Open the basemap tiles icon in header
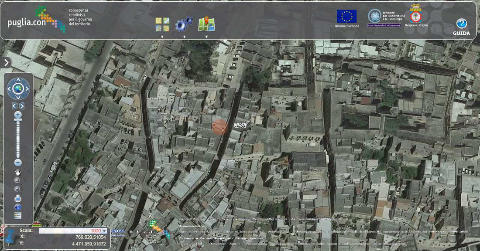 pos(162,24)
